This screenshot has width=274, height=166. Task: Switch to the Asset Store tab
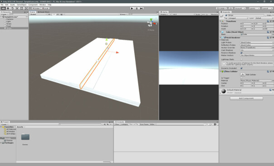tap(44, 12)
